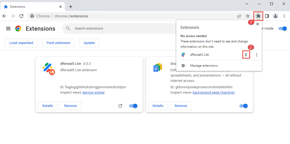The height and width of the screenshot is (144, 290).
Task: Bookmark this page with star icon
Action: click(x=248, y=16)
